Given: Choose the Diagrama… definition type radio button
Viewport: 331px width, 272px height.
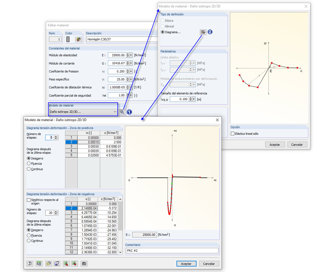Looking at the screenshot, I should point(163,32).
